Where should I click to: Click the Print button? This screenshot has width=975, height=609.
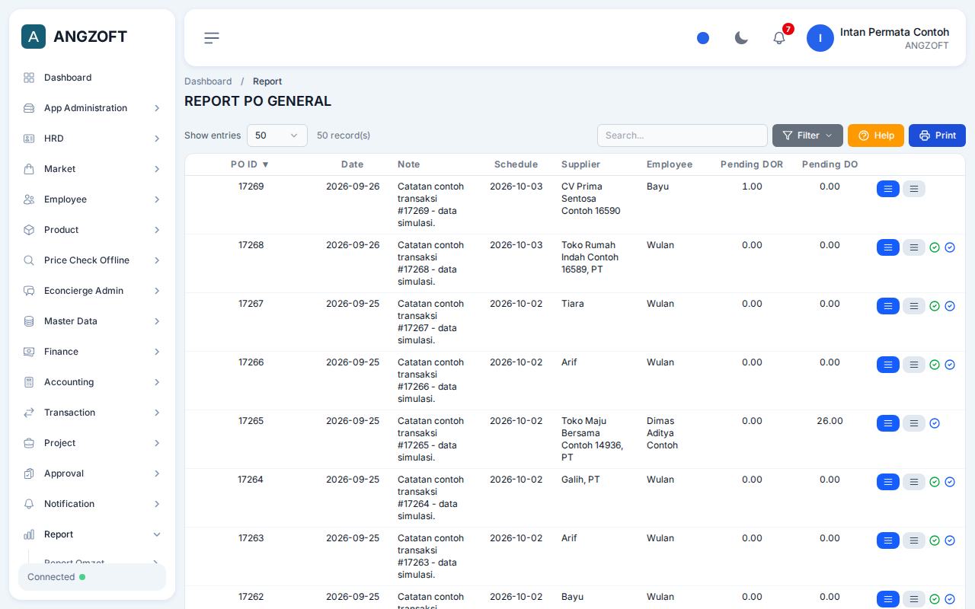click(x=937, y=136)
